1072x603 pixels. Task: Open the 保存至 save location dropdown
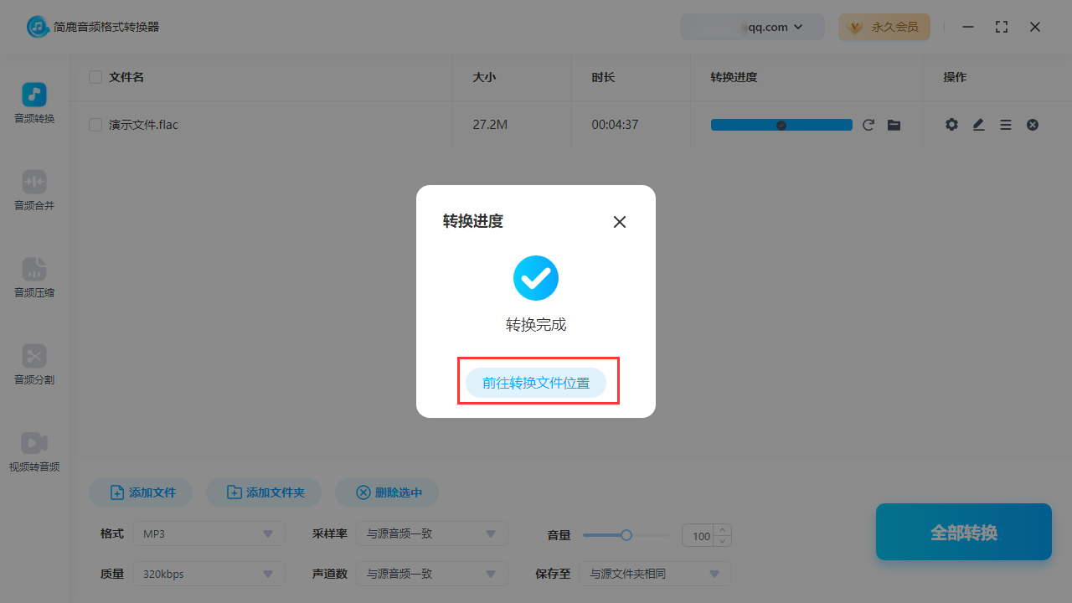coord(655,574)
